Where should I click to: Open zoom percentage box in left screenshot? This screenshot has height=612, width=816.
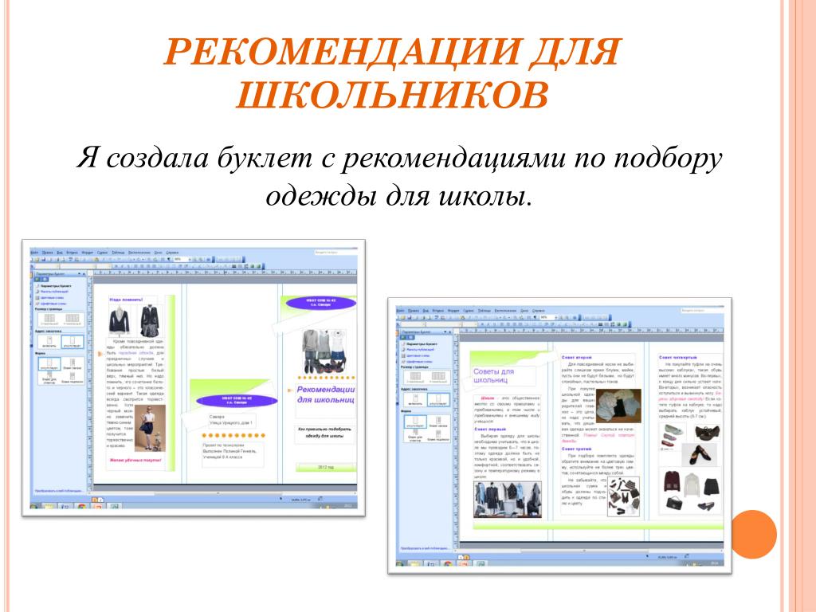click(x=182, y=259)
